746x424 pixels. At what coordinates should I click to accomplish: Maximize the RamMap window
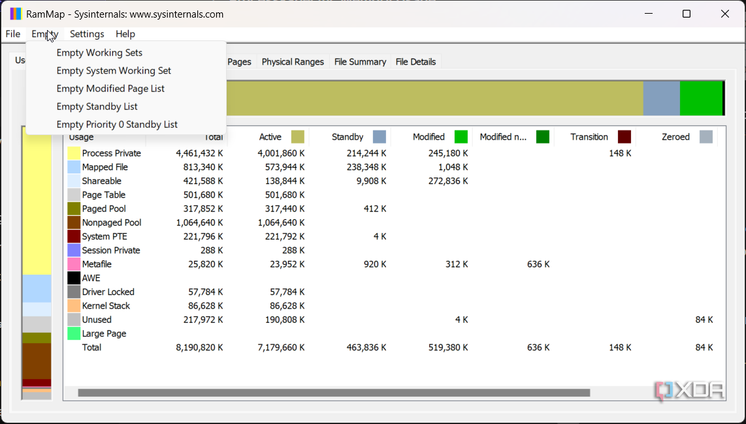(x=686, y=14)
